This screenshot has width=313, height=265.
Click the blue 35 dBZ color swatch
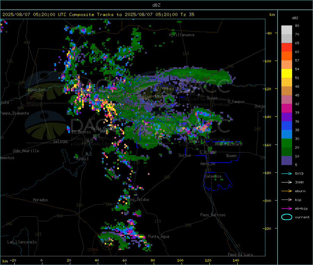[x=287, y=125]
